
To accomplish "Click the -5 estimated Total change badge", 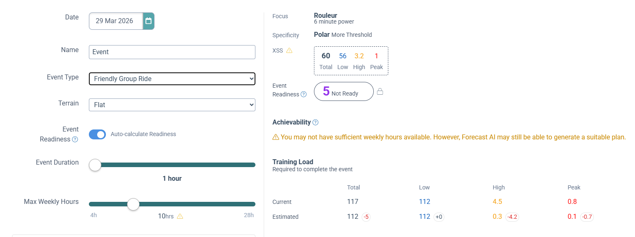I will coord(366,217).
